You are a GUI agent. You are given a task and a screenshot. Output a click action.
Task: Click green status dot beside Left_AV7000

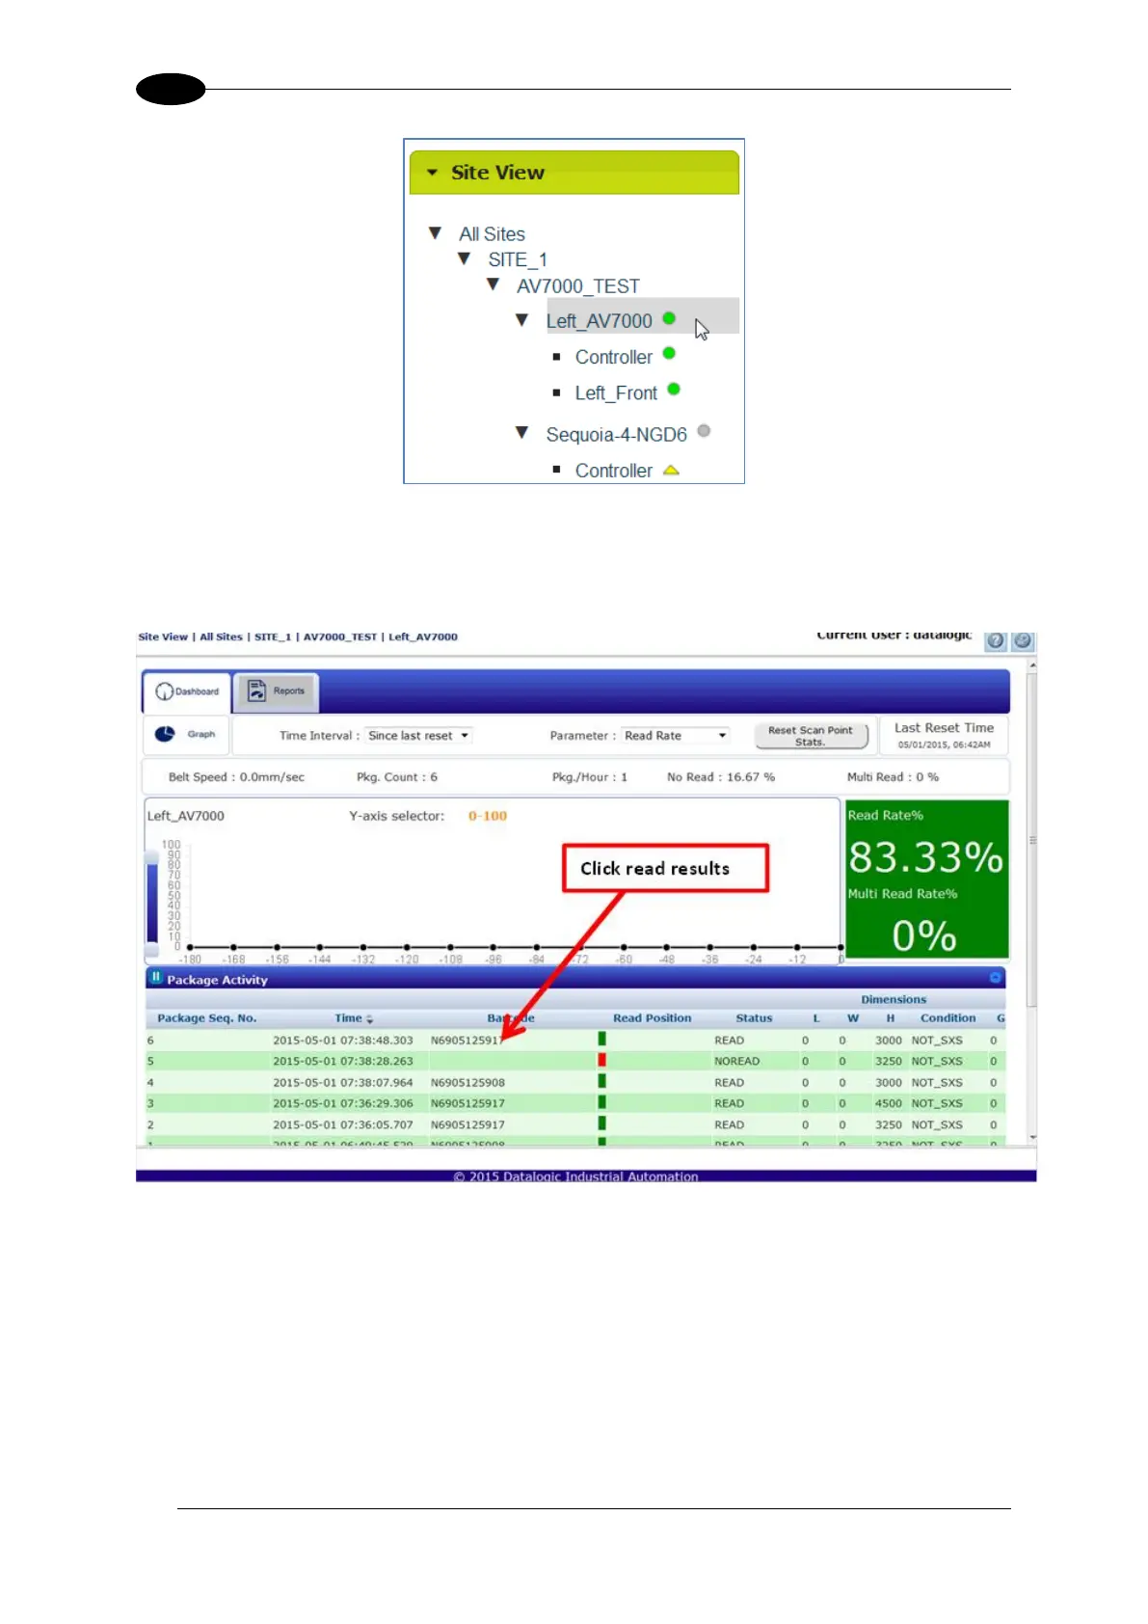tap(669, 318)
